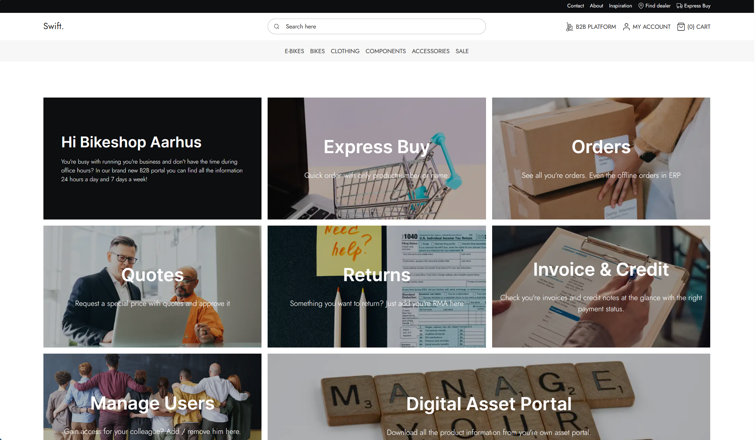Go to the SALE section
This screenshot has height=440, width=755.
(462, 51)
